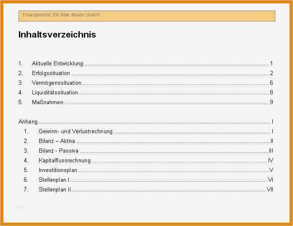Open 'Gewinn- und Verlustrechnung' entry
Screen dimensions: 293x226
76,132
